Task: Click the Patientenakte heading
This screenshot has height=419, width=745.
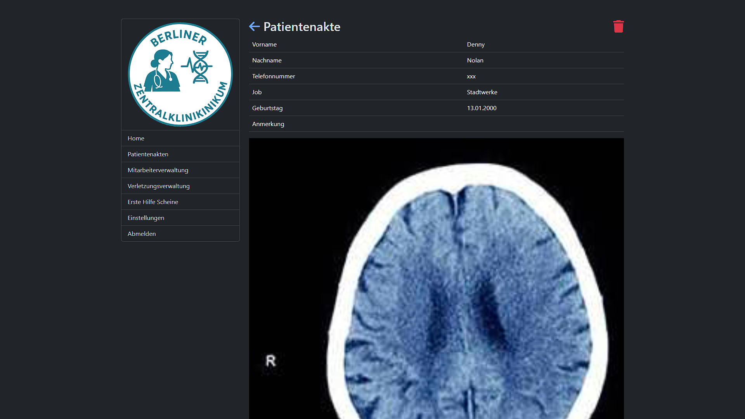Action: click(x=301, y=27)
